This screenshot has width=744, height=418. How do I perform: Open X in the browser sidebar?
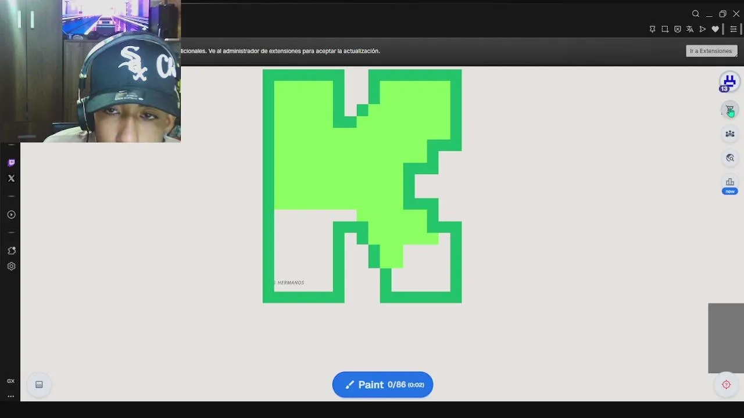coord(11,178)
